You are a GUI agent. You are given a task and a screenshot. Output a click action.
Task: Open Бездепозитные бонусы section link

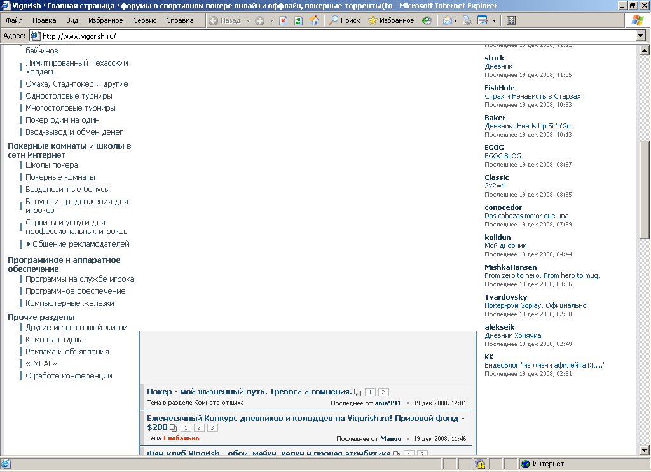pyautogui.click(x=67, y=190)
